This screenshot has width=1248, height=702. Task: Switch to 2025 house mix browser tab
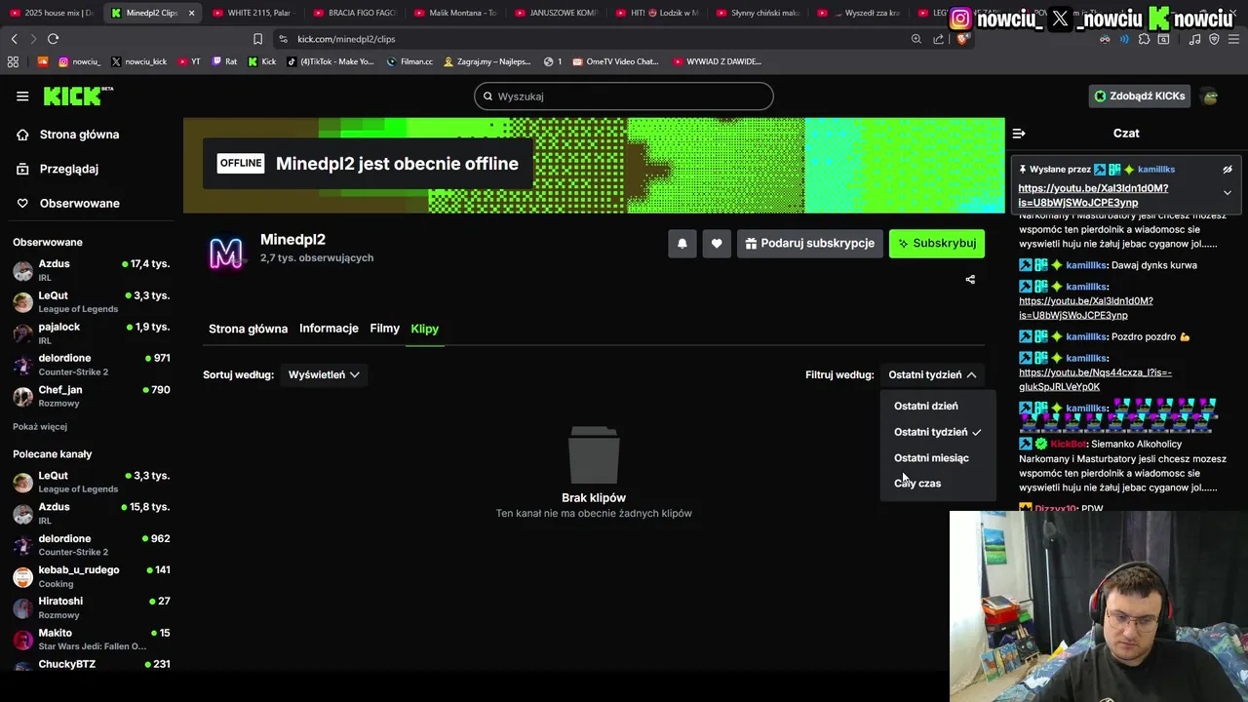[52, 13]
